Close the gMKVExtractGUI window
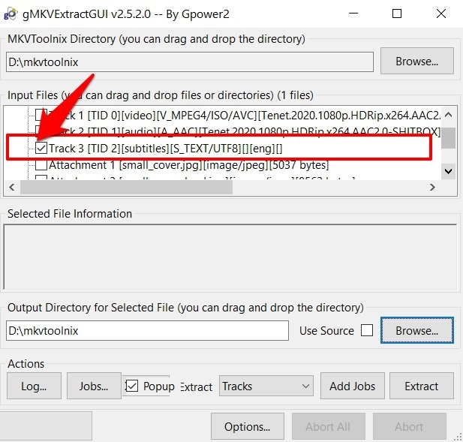This screenshot has height=442, width=463. point(441,14)
